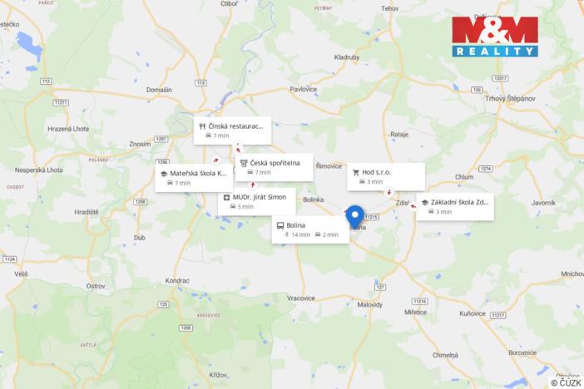Click the red arrow marker above Mateřská škola card
The image size is (584, 389).
[215, 160]
